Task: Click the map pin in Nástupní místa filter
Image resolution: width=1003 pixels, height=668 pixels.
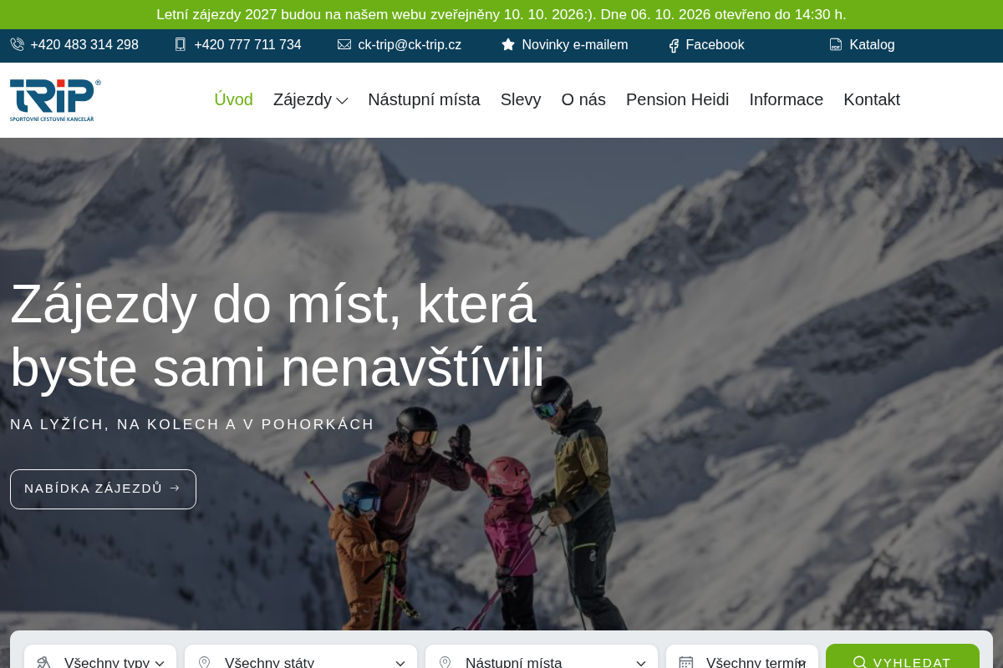Action: pos(445,663)
